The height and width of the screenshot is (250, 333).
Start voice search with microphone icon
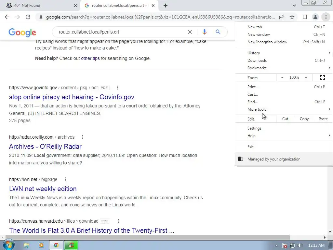tap(204, 32)
